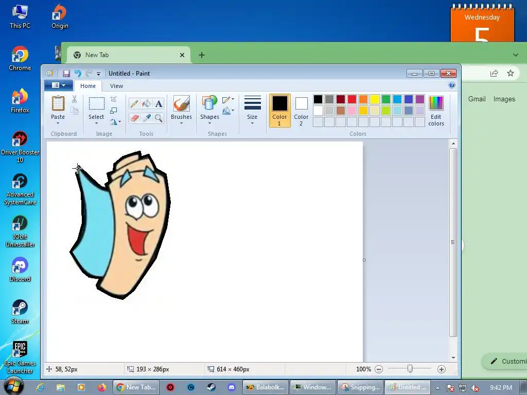The image size is (527, 395).
Task: Open Paint Help question mark icon
Action: (x=452, y=85)
